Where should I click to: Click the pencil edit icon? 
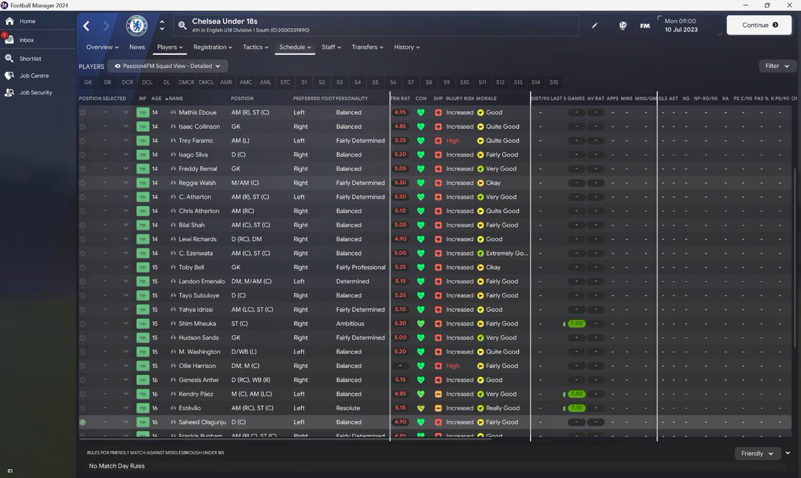coord(595,26)
